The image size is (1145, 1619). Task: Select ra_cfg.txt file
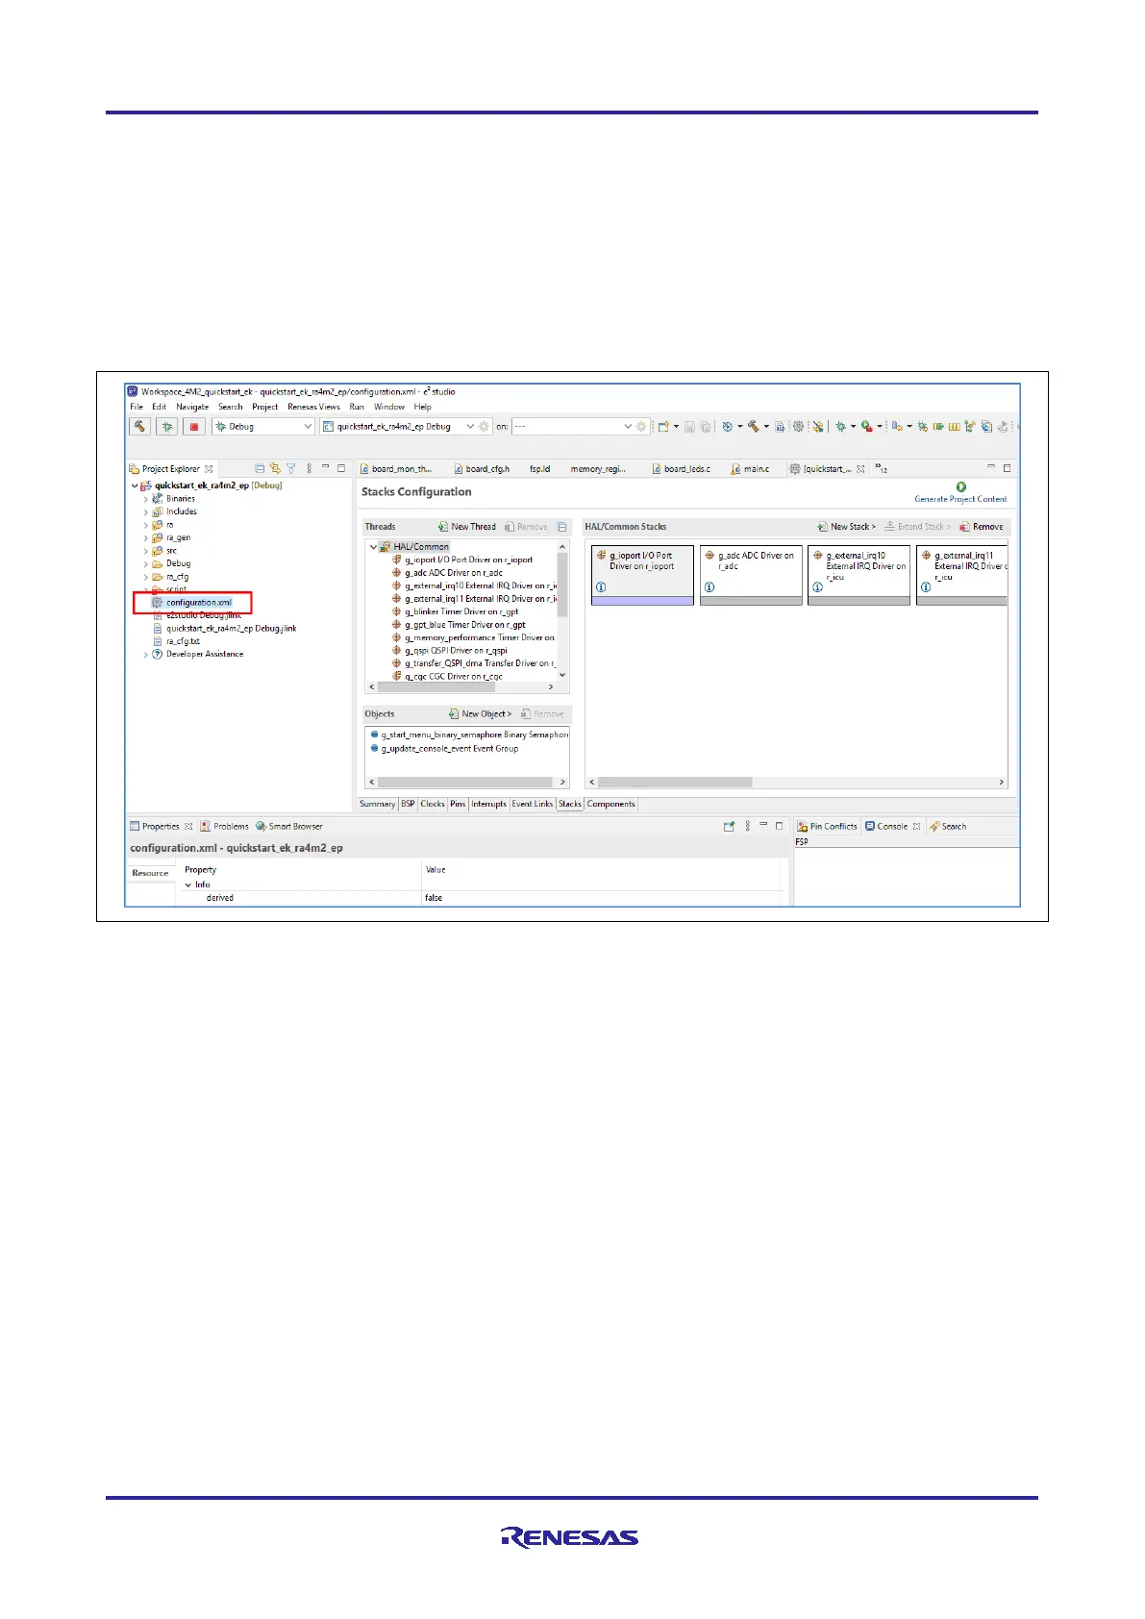[x=183, y=641]
